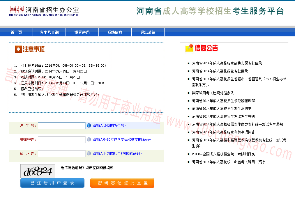The height and width of the screenshot is (202, 295).
Task: Focus the 考生号 input field
Action: [62, 126]
